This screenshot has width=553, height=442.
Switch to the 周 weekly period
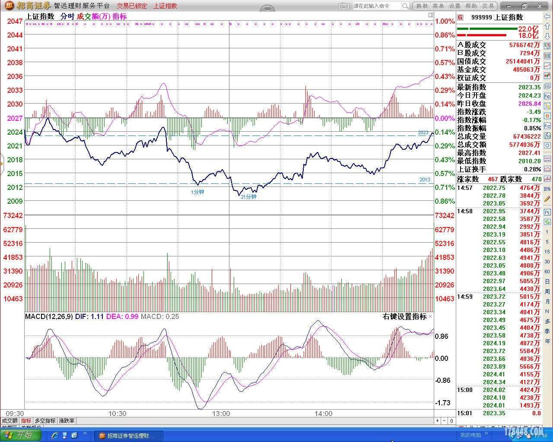pyautogui.click(x=547, y=292)
